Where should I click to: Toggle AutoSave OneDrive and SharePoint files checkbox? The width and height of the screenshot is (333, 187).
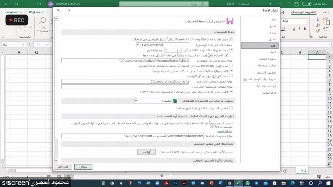coord(231,39)
